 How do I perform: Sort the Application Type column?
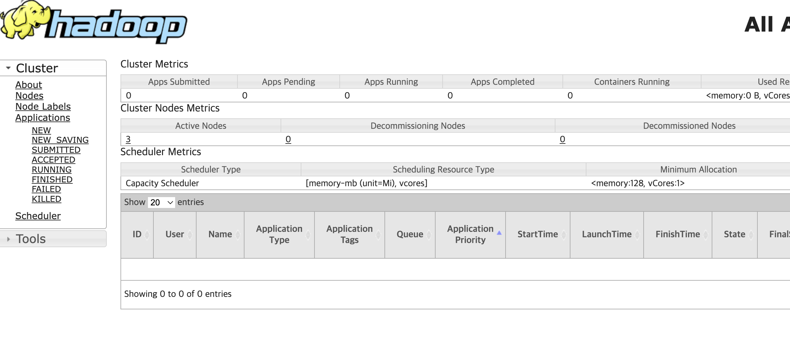tap(308, 234)
